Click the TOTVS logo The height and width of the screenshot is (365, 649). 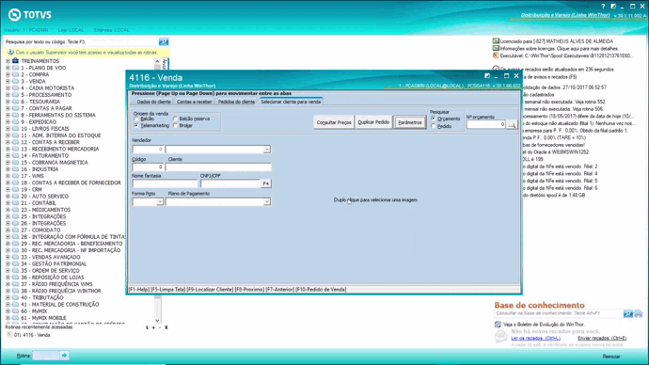[x=30, y=15]
